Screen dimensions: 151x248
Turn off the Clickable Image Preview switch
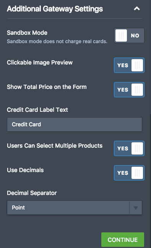tap(129, 65)
